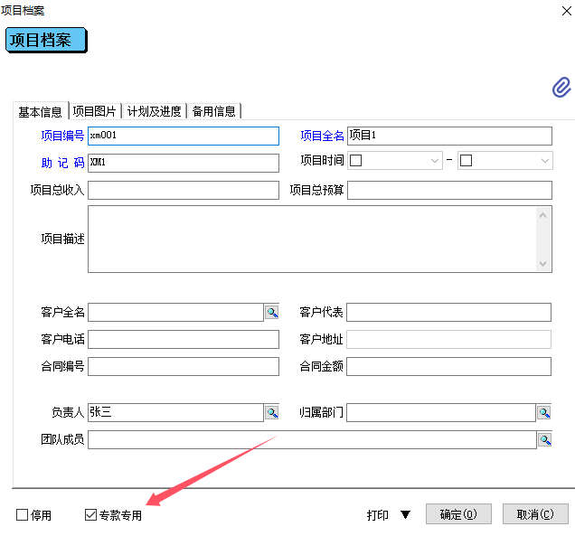575x536 pixels.
Task: Click the 客户全名 input field
Action: (x=175, y=313)
